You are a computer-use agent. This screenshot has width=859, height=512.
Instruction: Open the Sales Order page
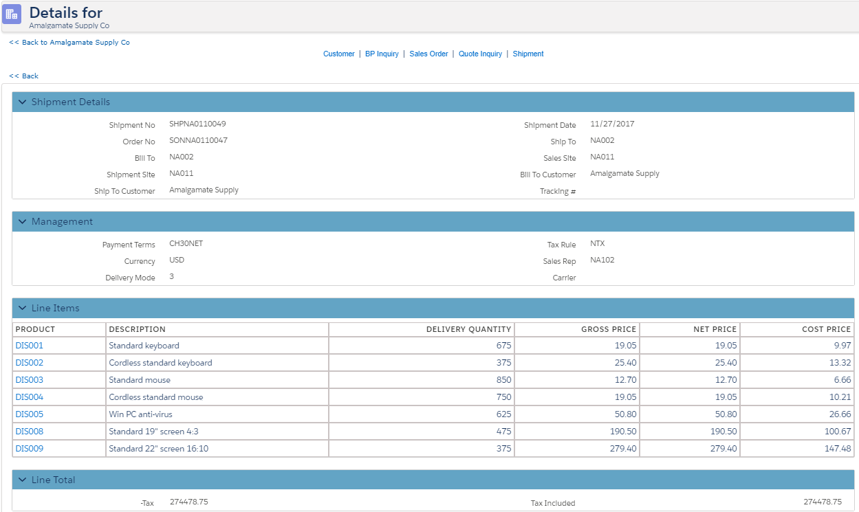coord(428,54)
